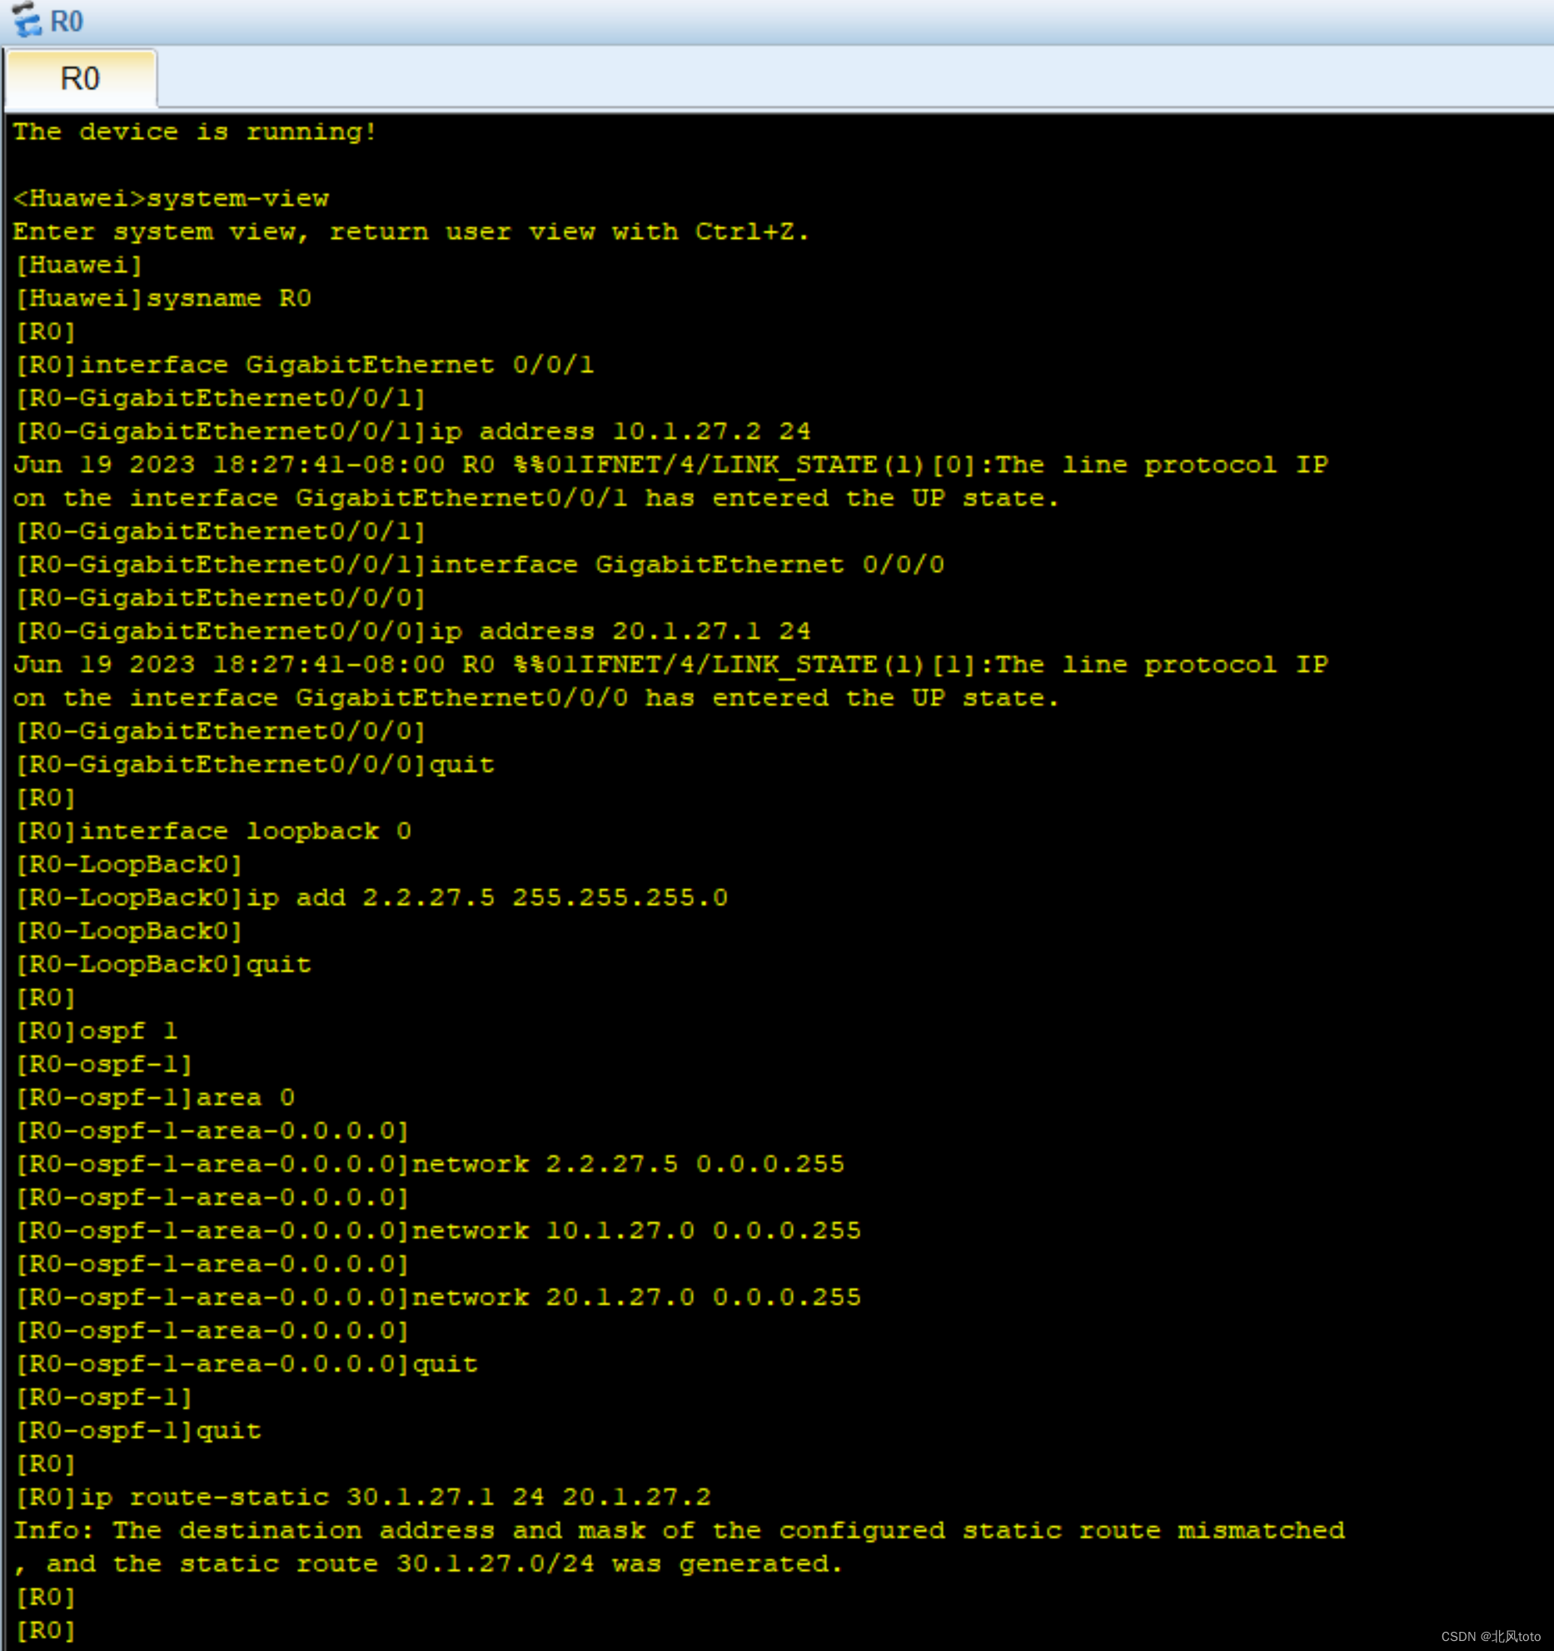The width and height of the screenshot is (1554, 1651).
Task: Click 'interface GigabitEthernet0/0/0 has entered the UP state'
Action: pos(535,698)
